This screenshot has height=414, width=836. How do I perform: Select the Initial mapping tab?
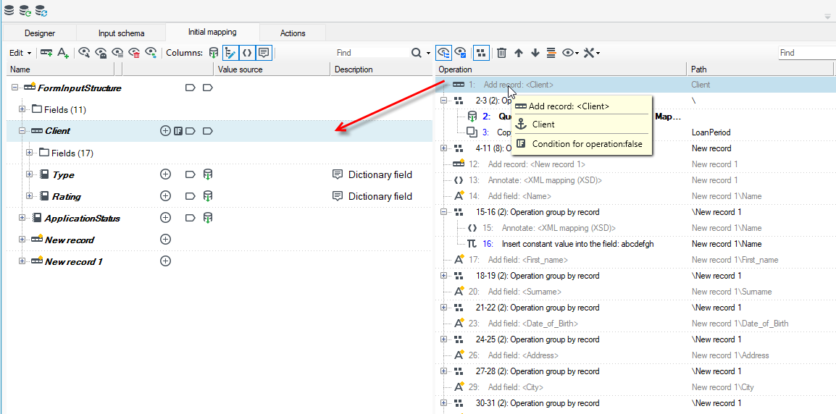coord(212,32)
